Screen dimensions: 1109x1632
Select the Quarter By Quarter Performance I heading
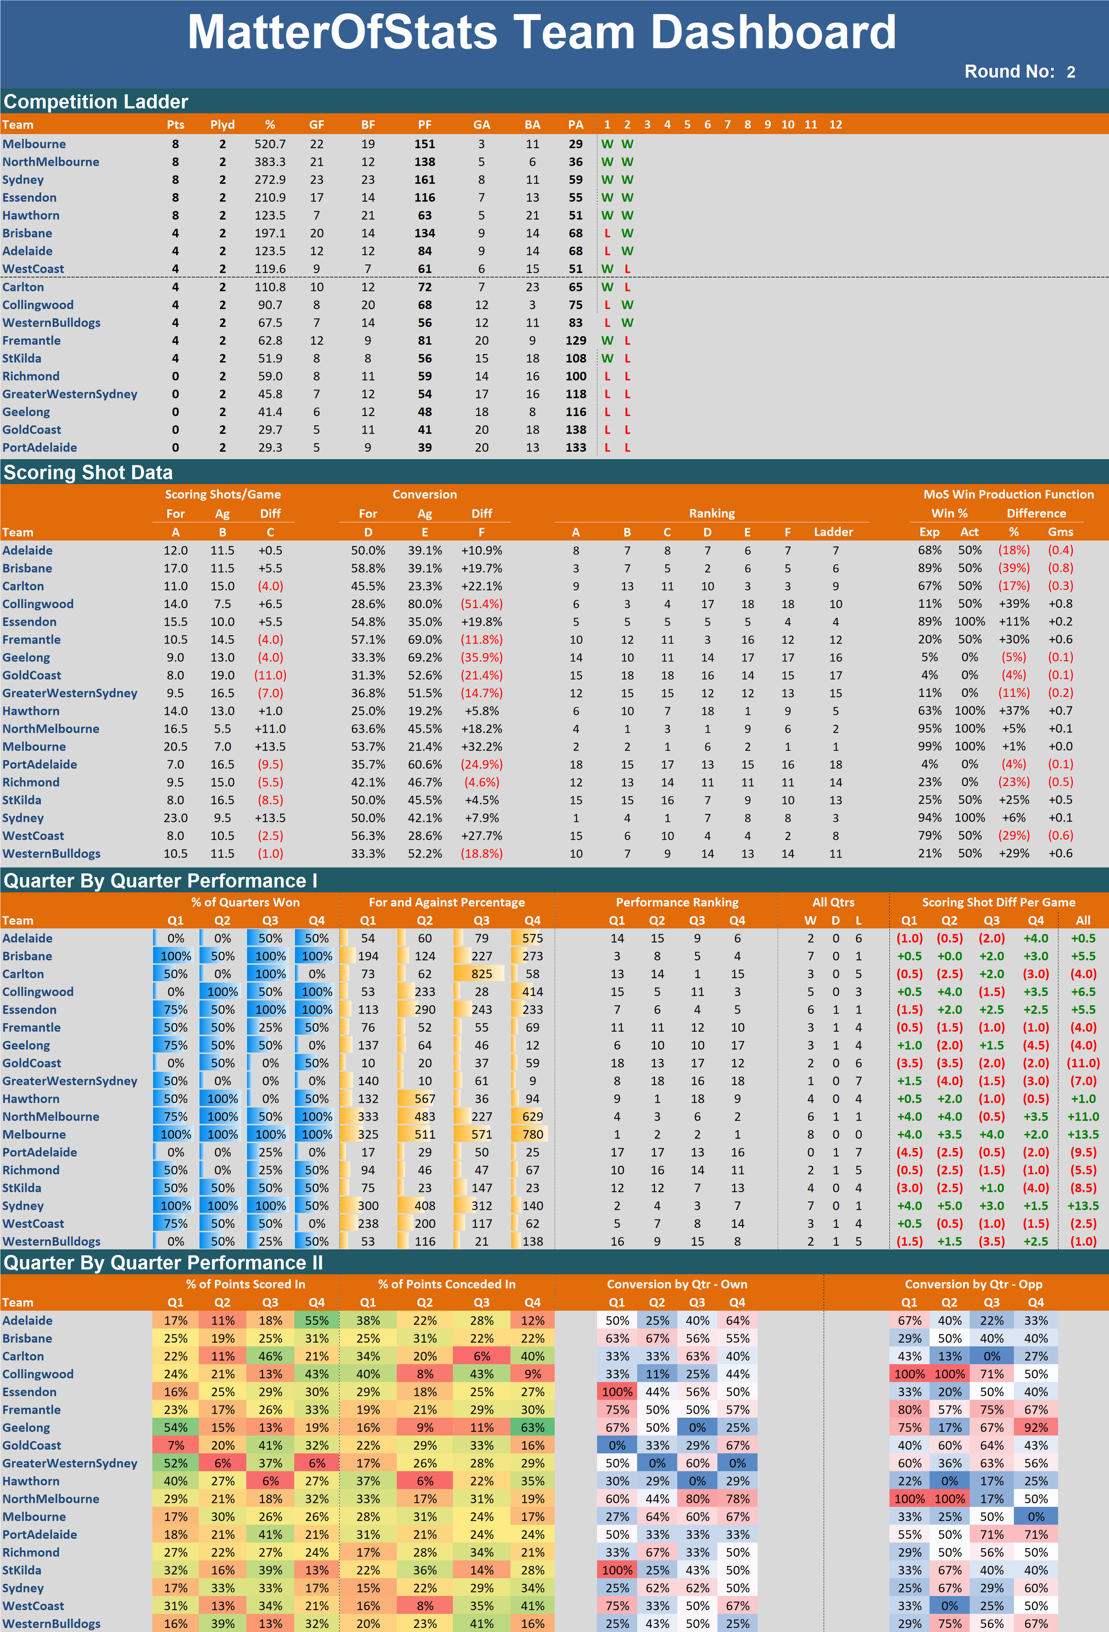click(161, 881)
